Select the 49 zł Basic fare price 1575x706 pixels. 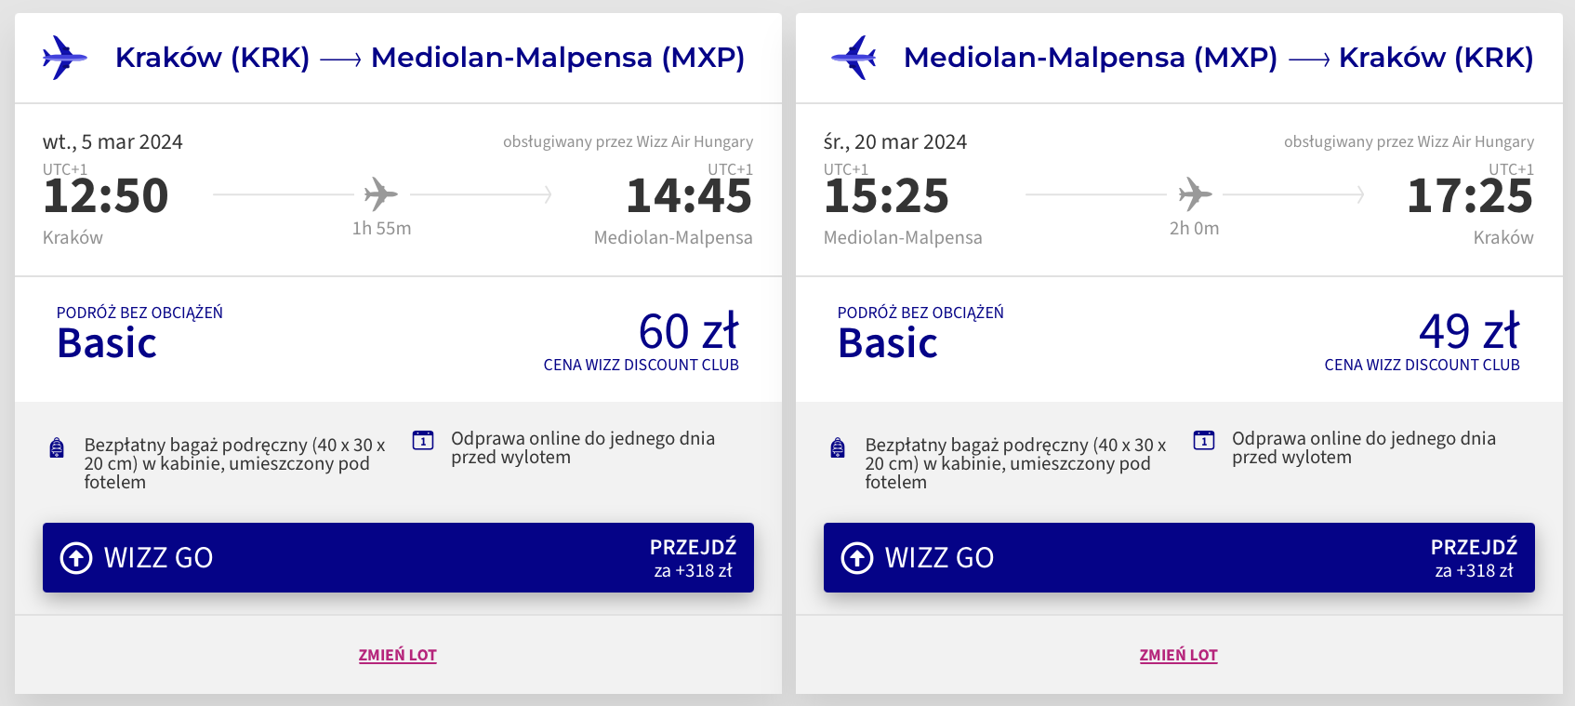(x=1469, y=332)
